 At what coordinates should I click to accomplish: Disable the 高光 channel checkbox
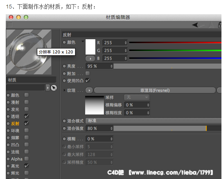[x=27, y=166]
